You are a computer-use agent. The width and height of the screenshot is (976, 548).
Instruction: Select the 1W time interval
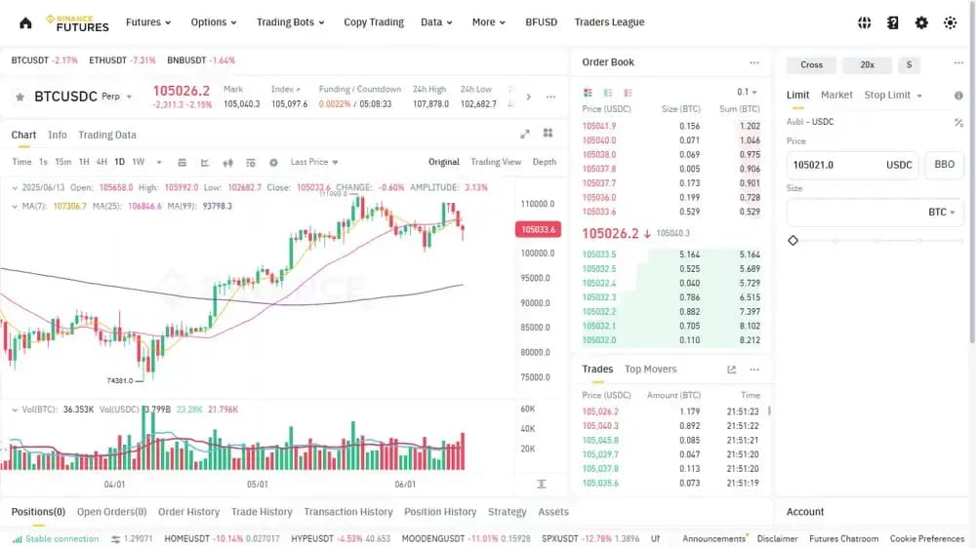(139, 162)
